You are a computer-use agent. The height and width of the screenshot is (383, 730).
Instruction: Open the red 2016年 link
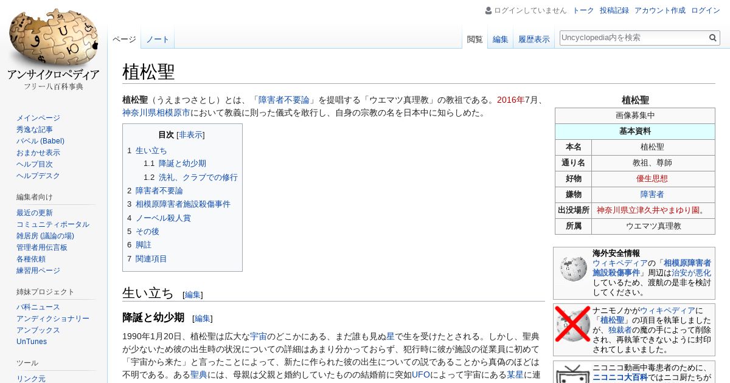[x=510, y=100]
